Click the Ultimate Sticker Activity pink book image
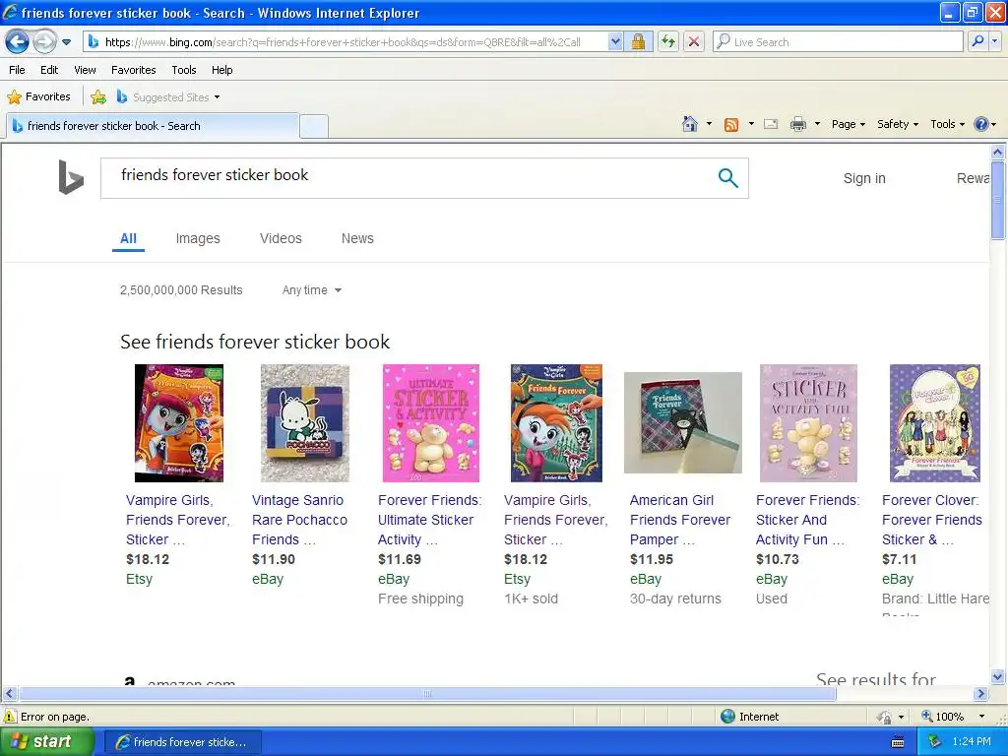The width and height of the screenshot is (1008, 756). click(x=431, y=423)
